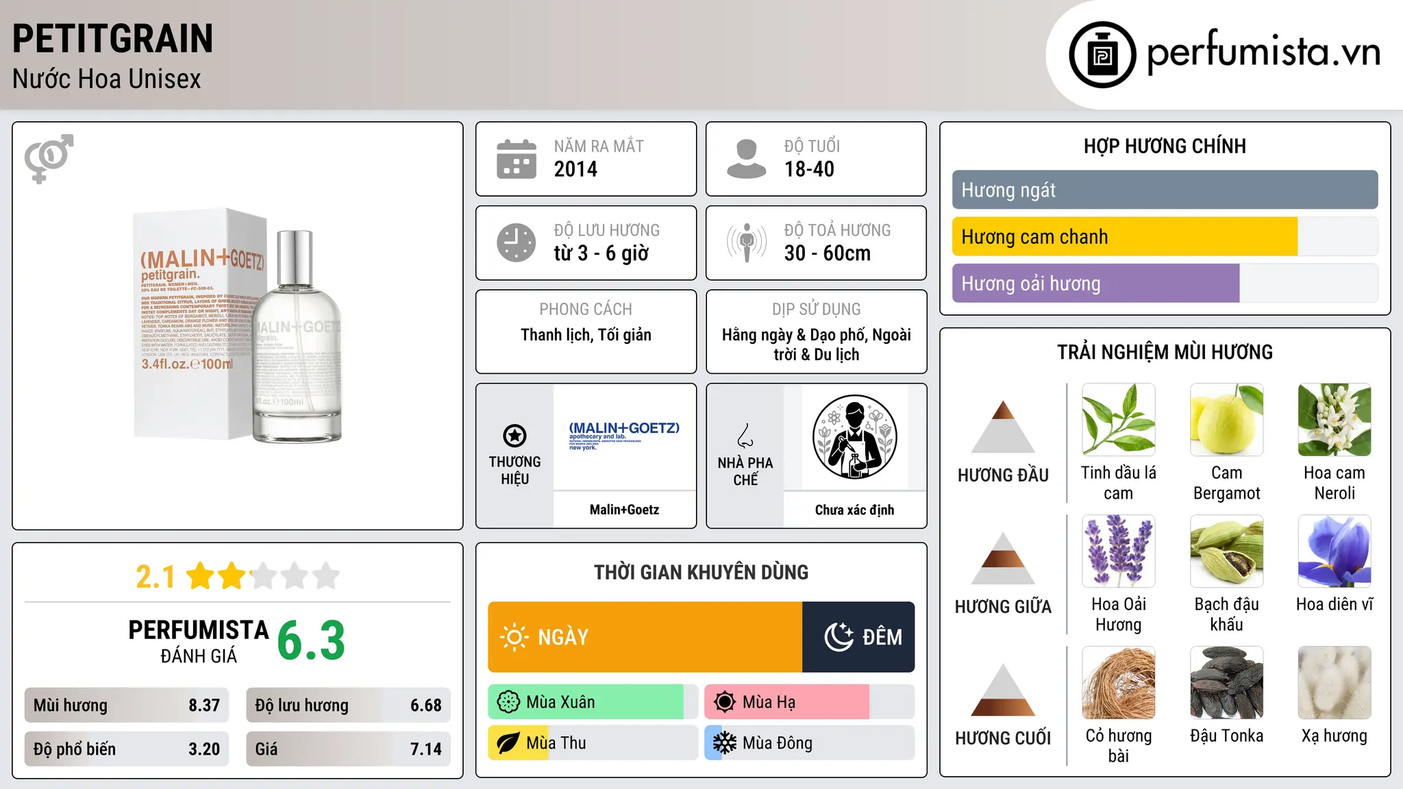This screenshot has width=1403, height=789.
Task: Click the flower icon for Mùa Xuân
Action: 508,702
